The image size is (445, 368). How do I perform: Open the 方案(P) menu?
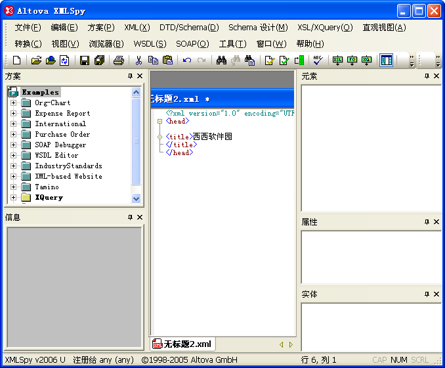[x=101, y=28]
